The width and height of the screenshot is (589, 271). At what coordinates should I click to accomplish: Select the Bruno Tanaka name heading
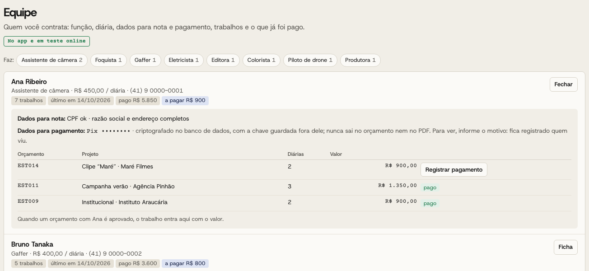(x=32, y=244)
